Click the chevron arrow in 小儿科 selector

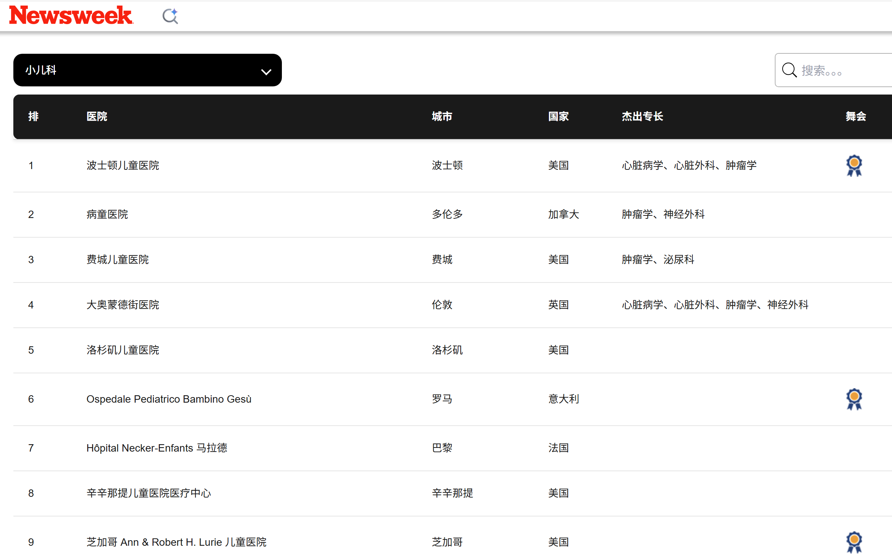(266, 72)
